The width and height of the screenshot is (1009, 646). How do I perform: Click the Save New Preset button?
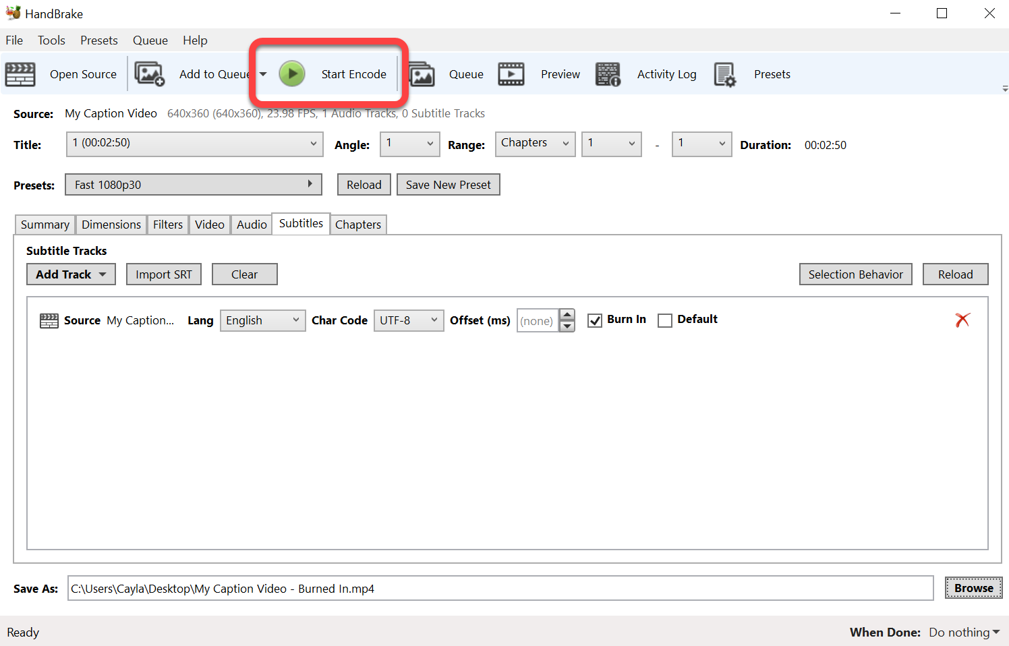(x=449, y=185)
